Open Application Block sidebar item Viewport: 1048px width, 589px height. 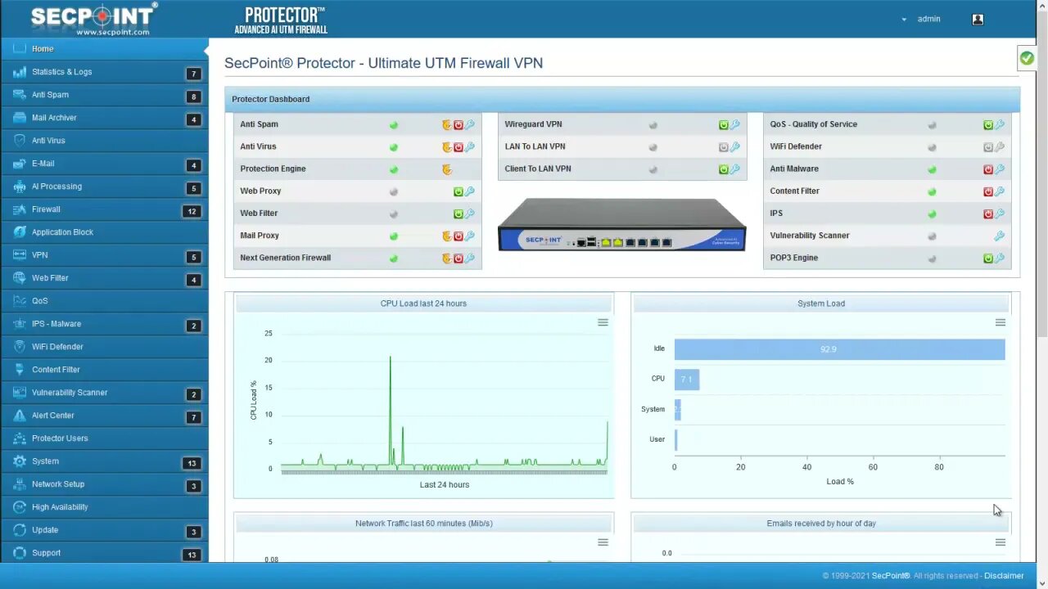tap(105, 232)
